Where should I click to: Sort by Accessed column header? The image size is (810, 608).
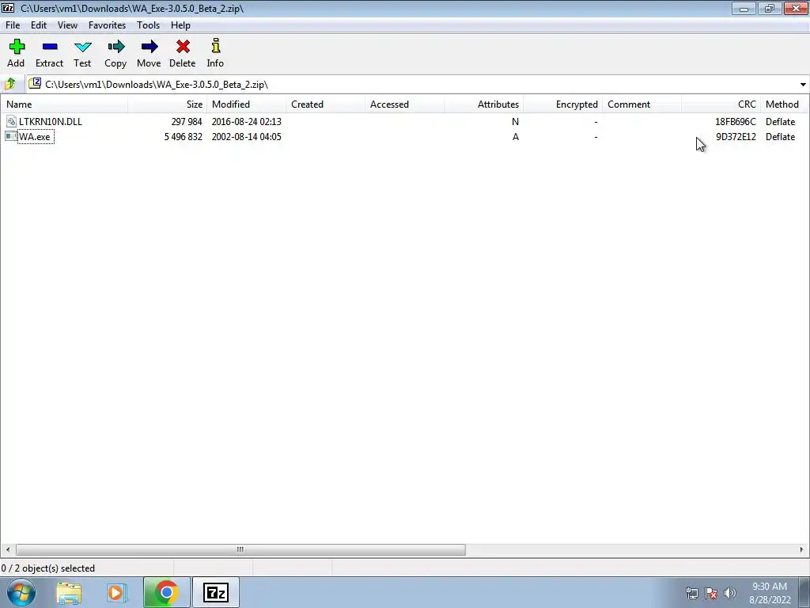pyautogui.click(x=404, y=104)
